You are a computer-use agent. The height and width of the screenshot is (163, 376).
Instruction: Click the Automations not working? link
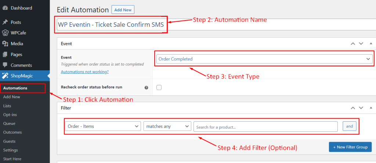coord(85,71)
